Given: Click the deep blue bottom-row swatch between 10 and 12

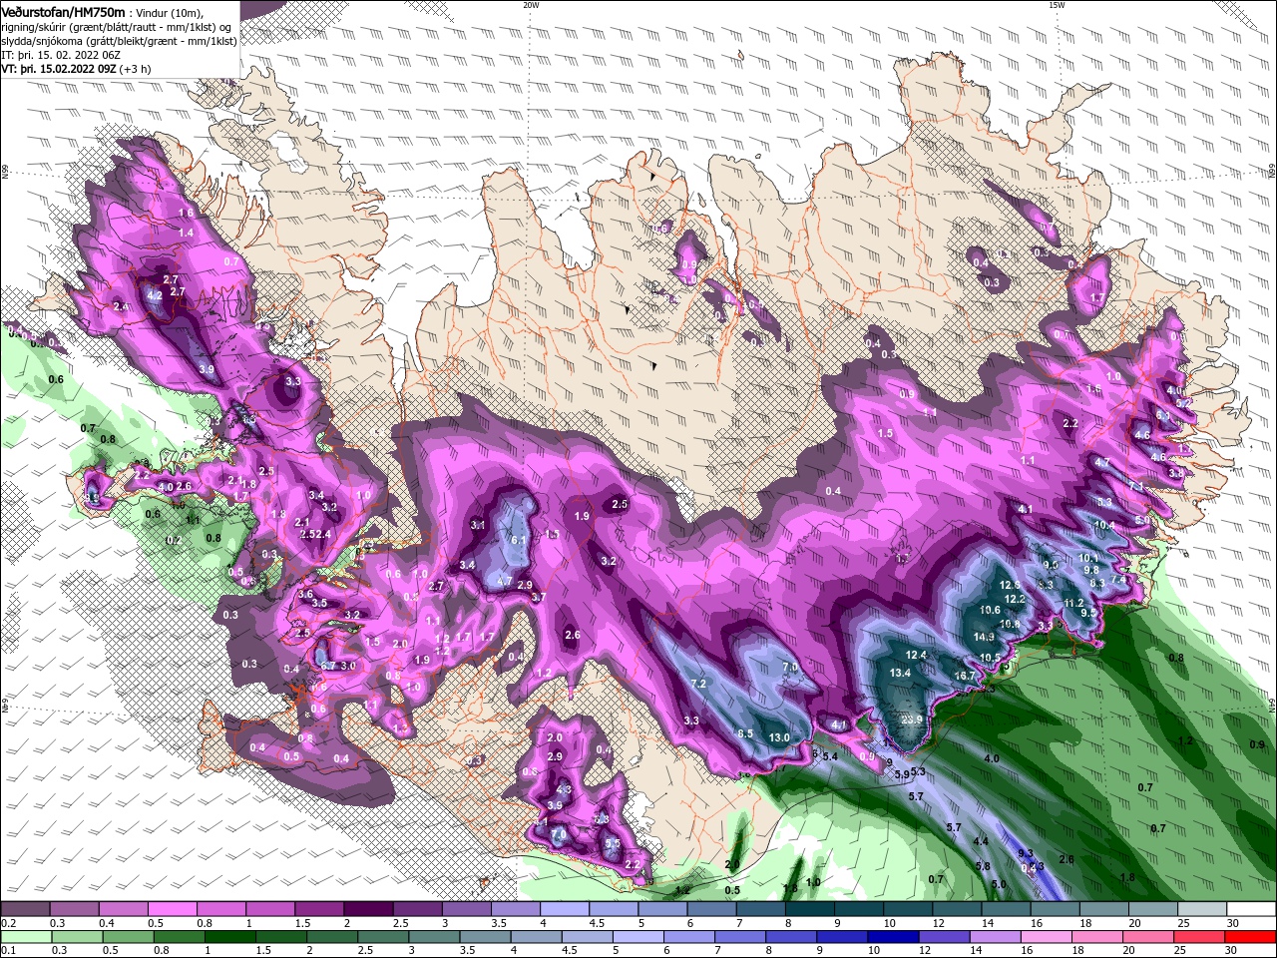Looking at the screenshot, I should 892,936.
